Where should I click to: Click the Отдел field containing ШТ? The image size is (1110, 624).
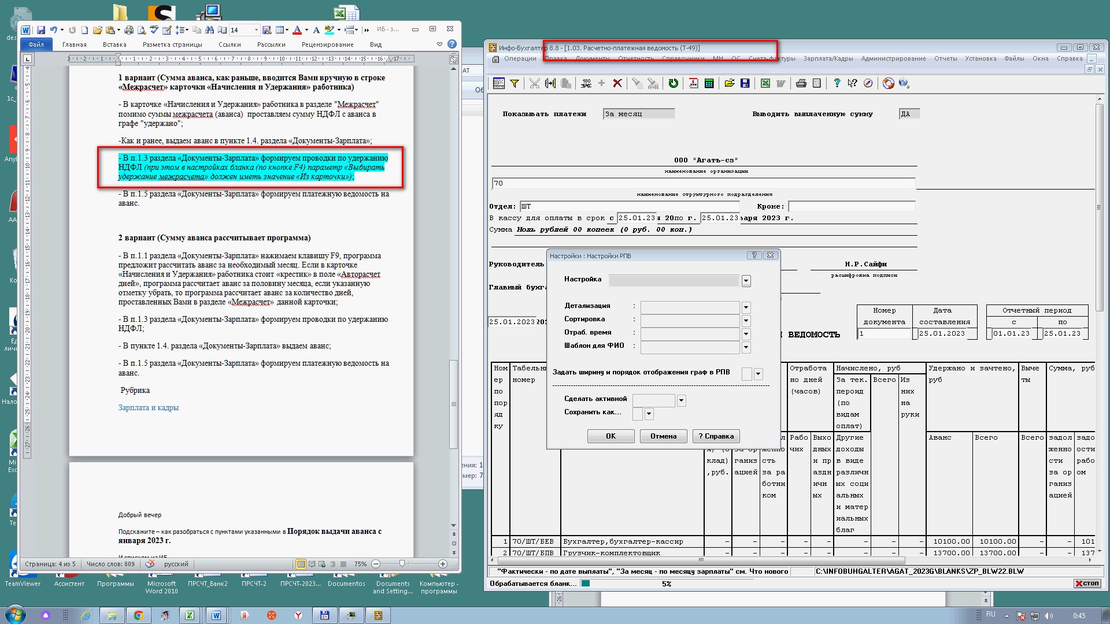pyautogui.click(x=630, y=206)
